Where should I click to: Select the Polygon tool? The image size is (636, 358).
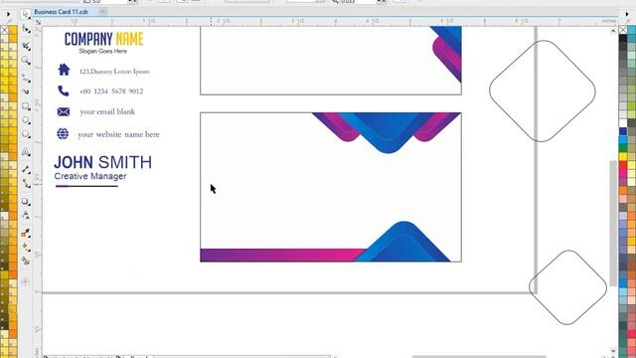coord(26,134)
